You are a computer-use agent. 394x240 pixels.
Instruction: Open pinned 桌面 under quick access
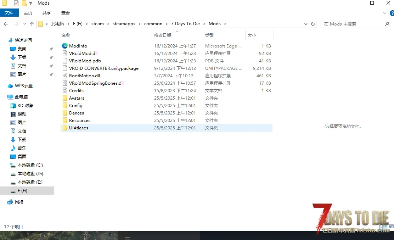[18, 49]
